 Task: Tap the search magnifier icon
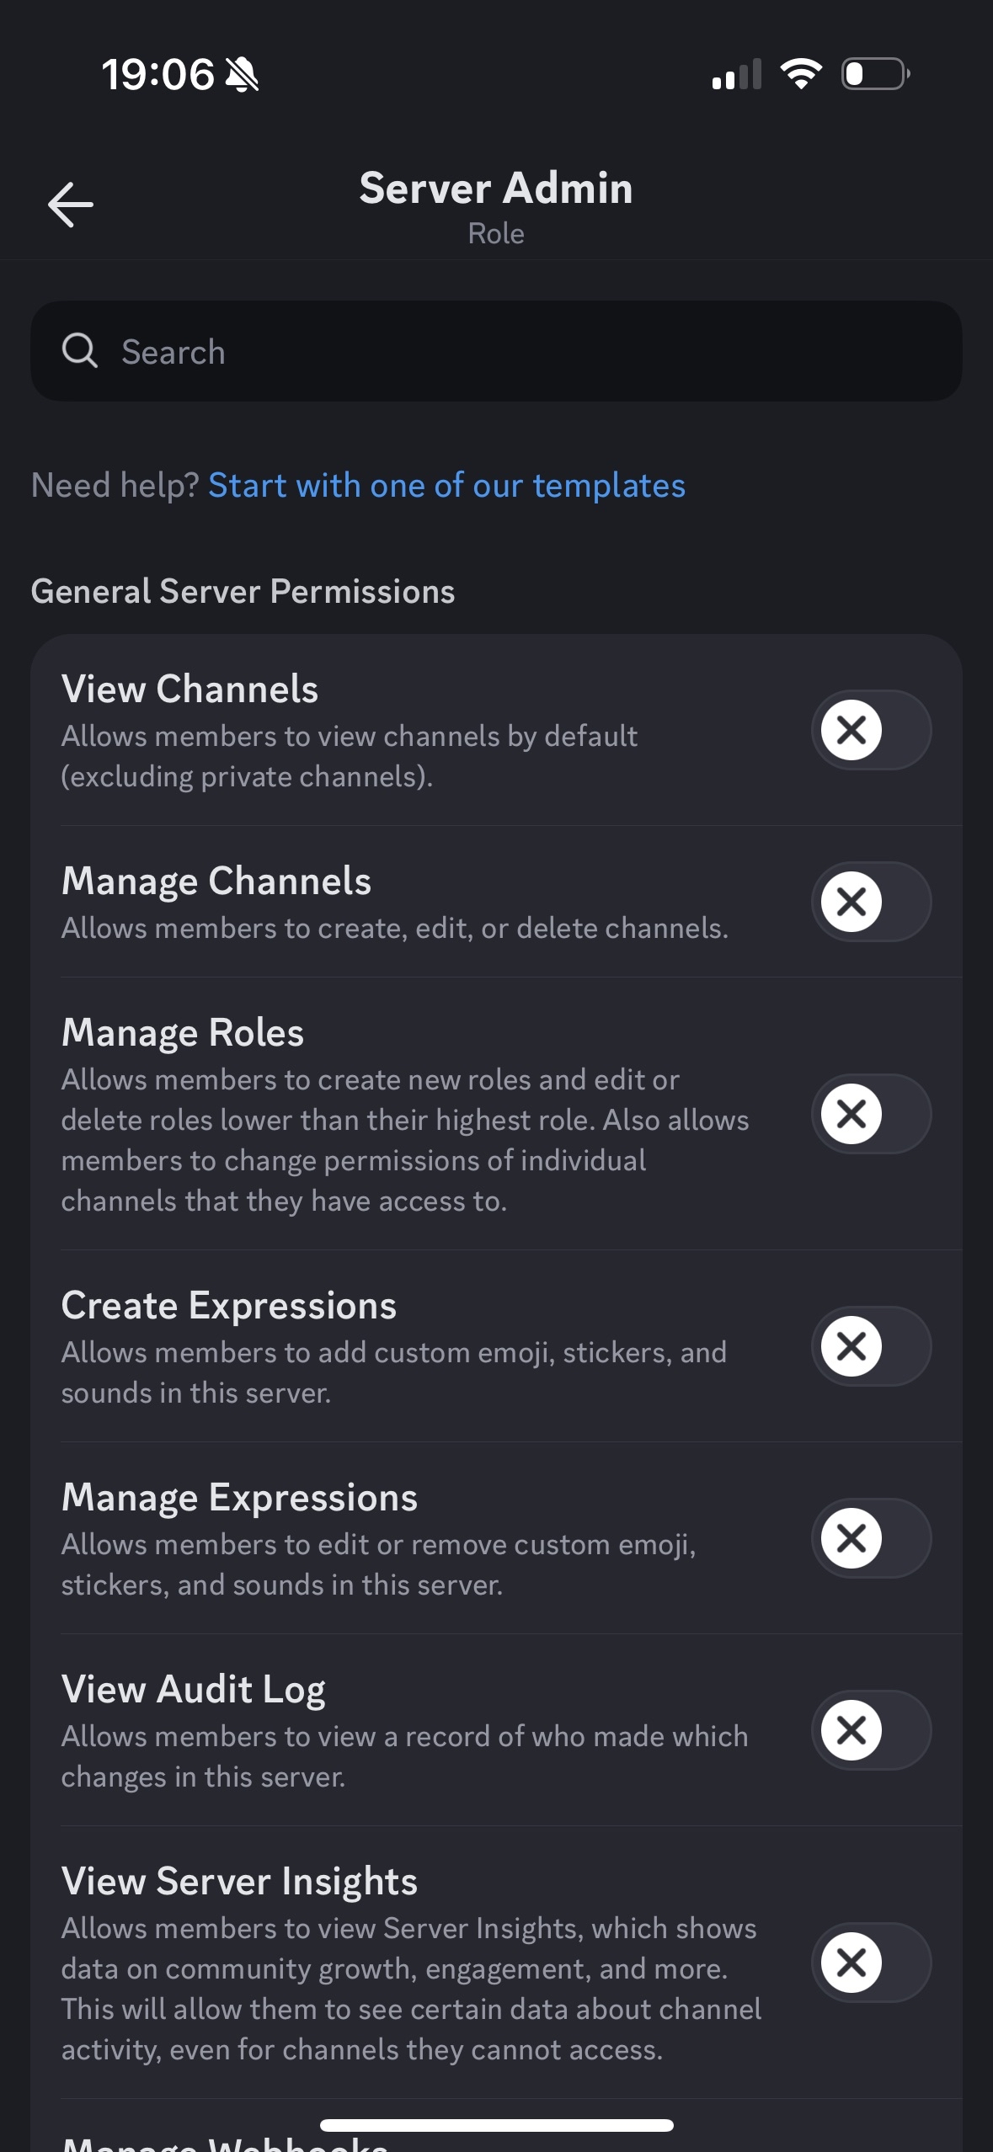[x=80, y=351]
